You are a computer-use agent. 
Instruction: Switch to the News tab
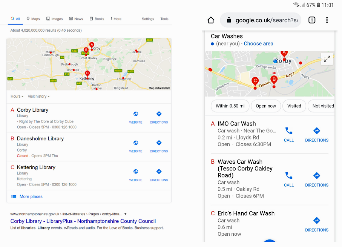point(76,19)
